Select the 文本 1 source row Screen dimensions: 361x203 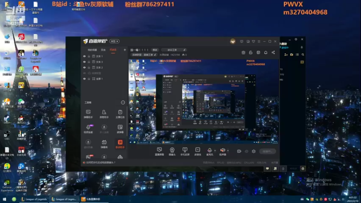[104, 56]
